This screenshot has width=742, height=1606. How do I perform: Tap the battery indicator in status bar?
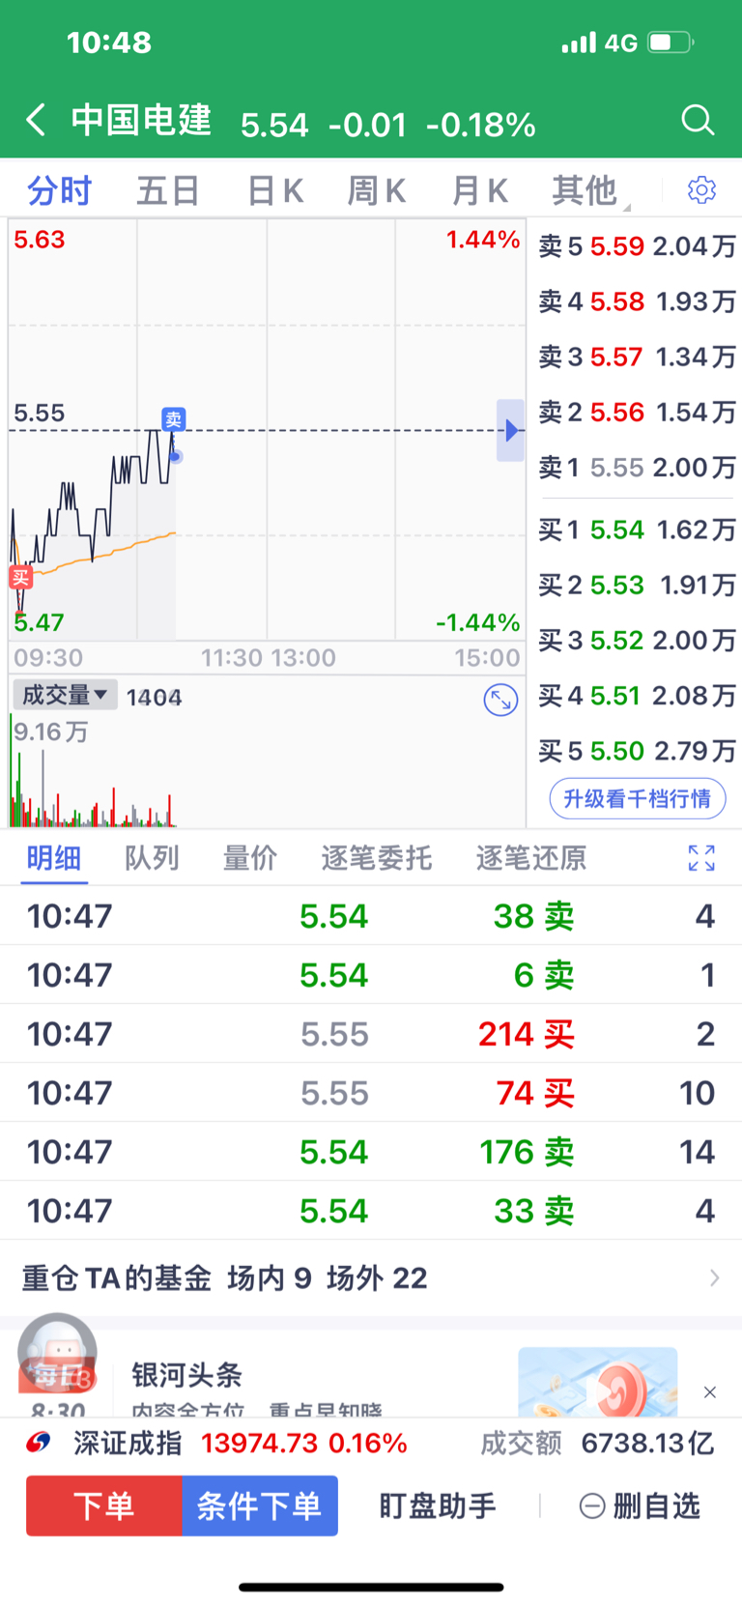671,43
